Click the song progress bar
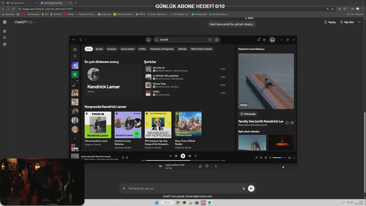 pyautogui.click(x=183, y=161)
